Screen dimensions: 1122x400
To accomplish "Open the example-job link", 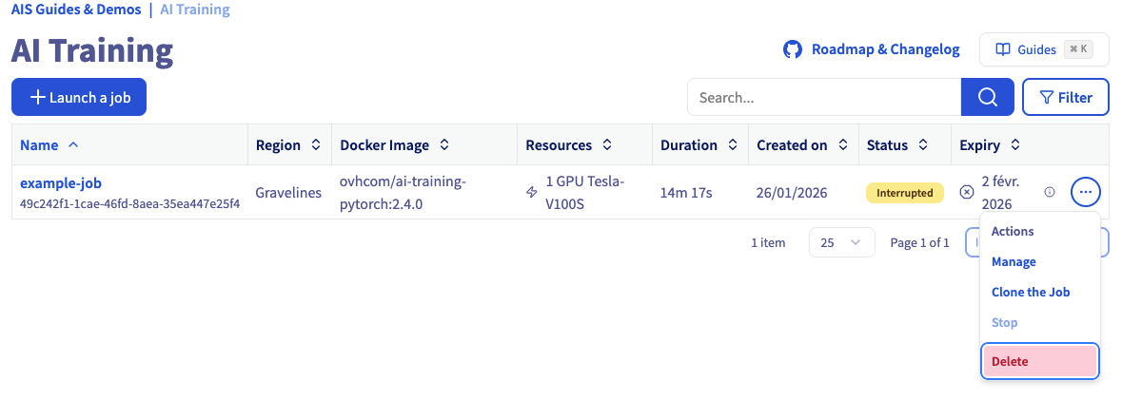I will pos(61,182).
